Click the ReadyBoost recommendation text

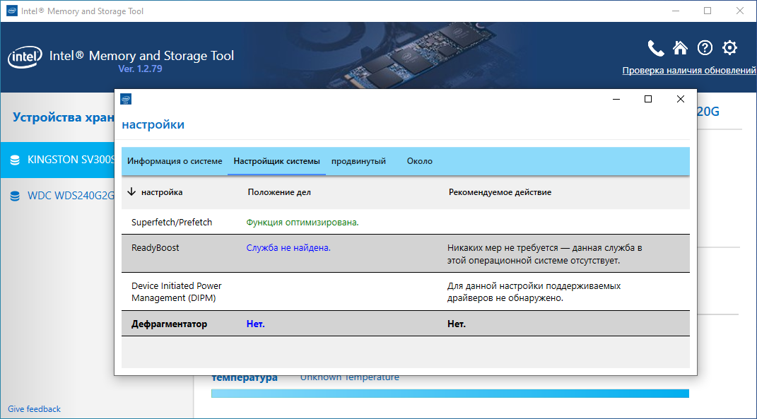(x=544, y=254)
